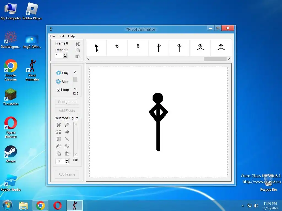Select fifth timeline frame thumbnail

pyautogui.click(x=179, y=48)
